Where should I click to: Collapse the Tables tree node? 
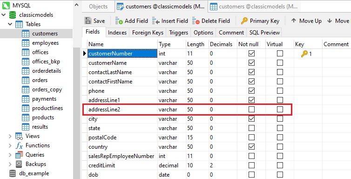(x=10, y=24)
